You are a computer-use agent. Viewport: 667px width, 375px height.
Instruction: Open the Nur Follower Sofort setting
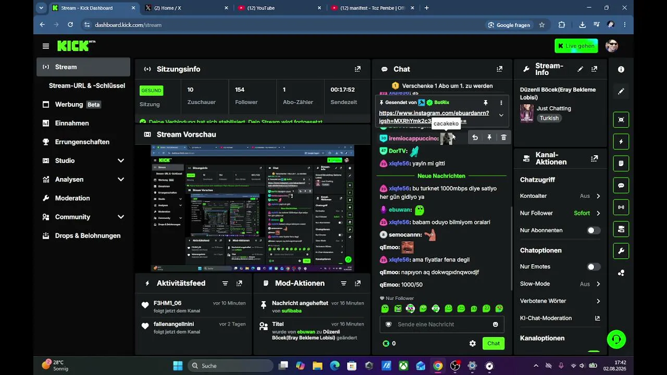click(x=560, y=213)
